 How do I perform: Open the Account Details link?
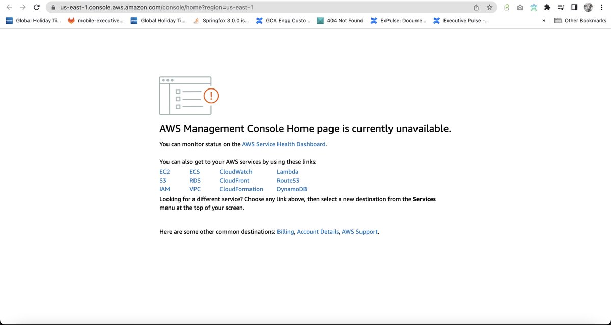(318, 232)
